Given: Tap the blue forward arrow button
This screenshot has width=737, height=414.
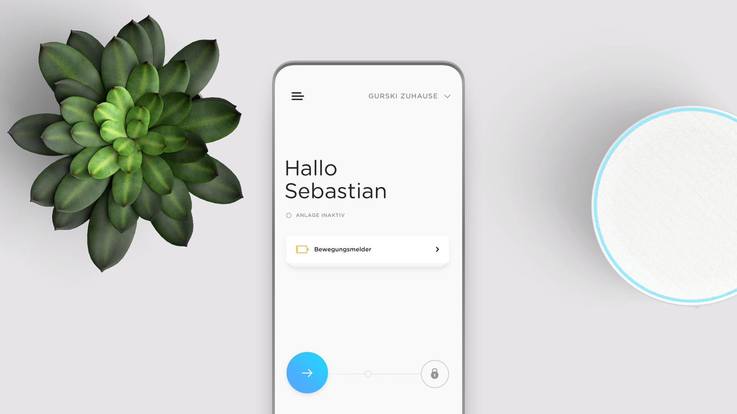Looking at the screenshot, I should coord(307,372).
